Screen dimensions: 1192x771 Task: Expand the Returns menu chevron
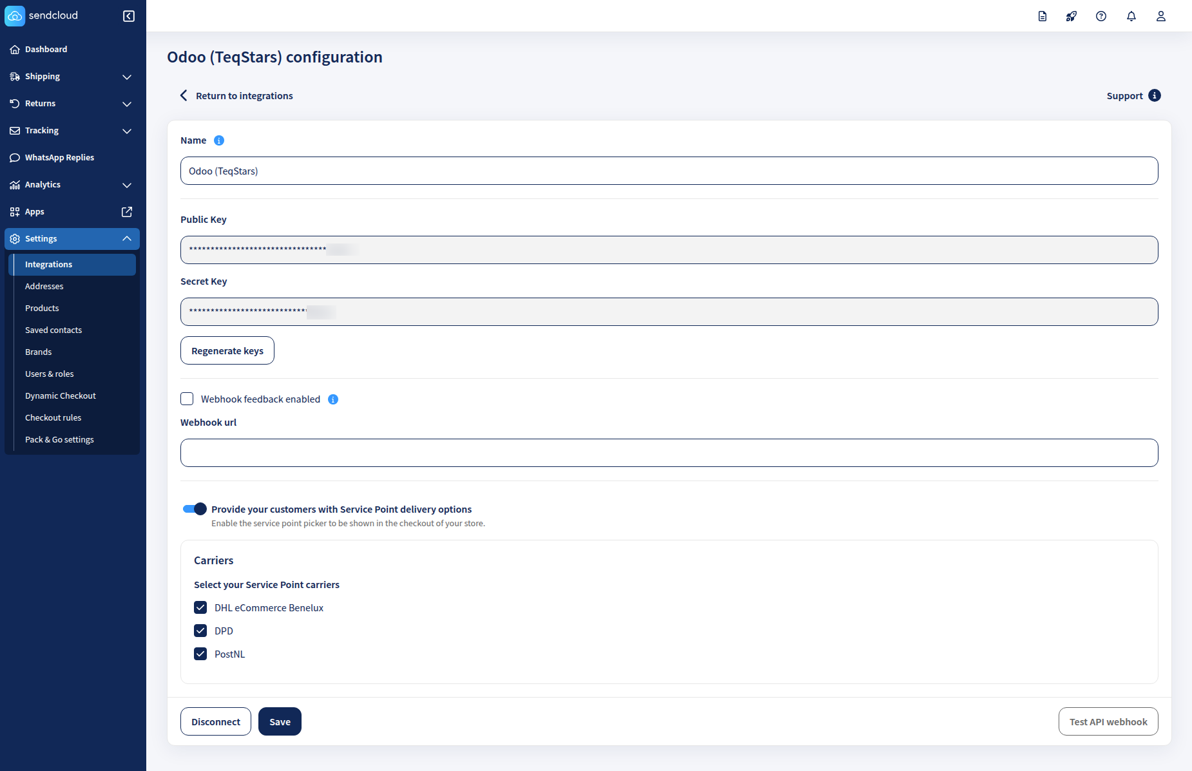tap(127, 104)
